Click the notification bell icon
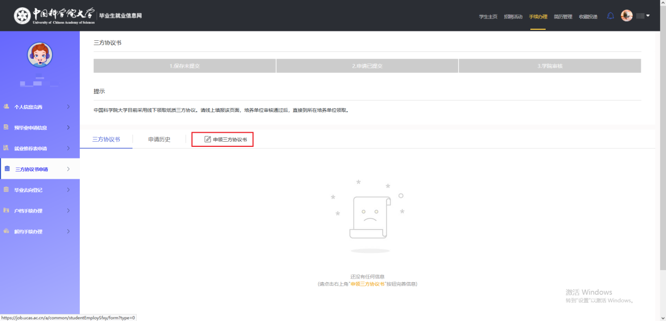The image size is (666, 321). pos(610,16)
